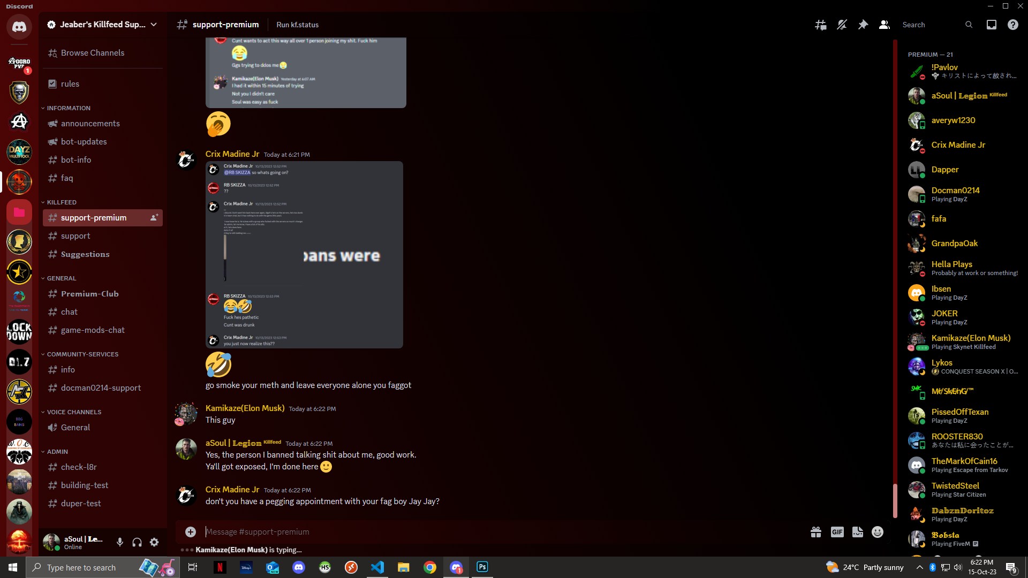Open Windows Start menu

[x=13, y=567]
